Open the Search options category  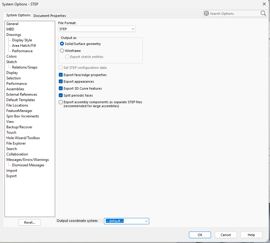[11, 149]
